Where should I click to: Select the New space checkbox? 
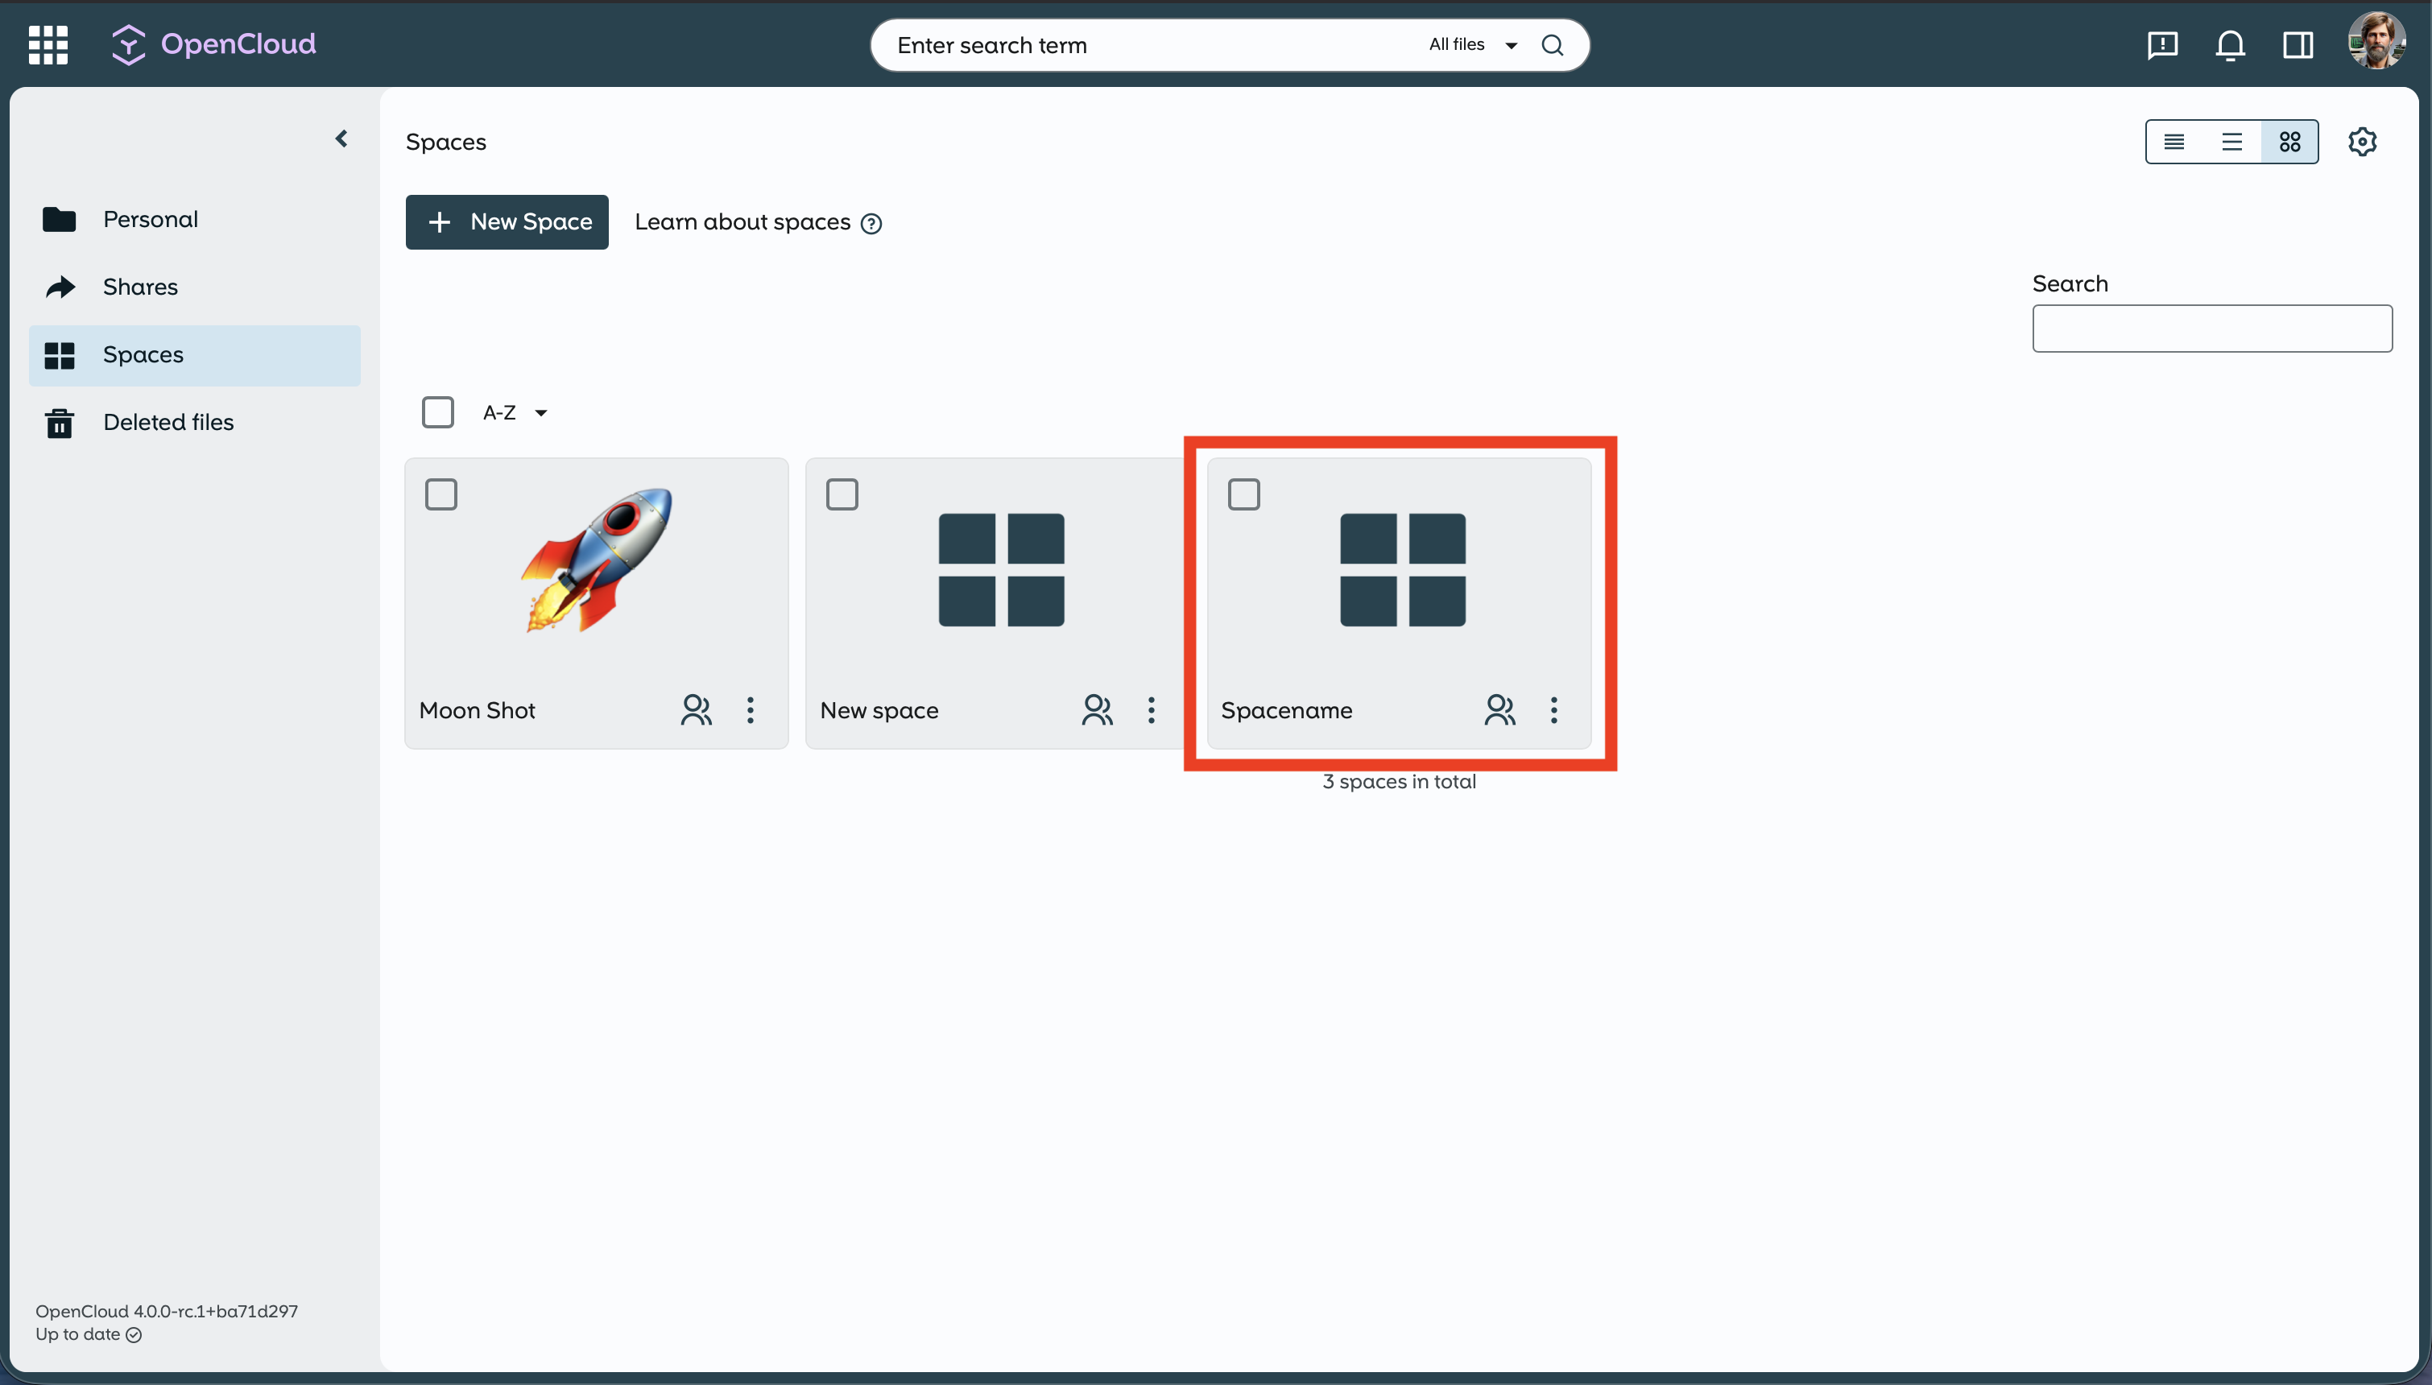pos(842,494)
